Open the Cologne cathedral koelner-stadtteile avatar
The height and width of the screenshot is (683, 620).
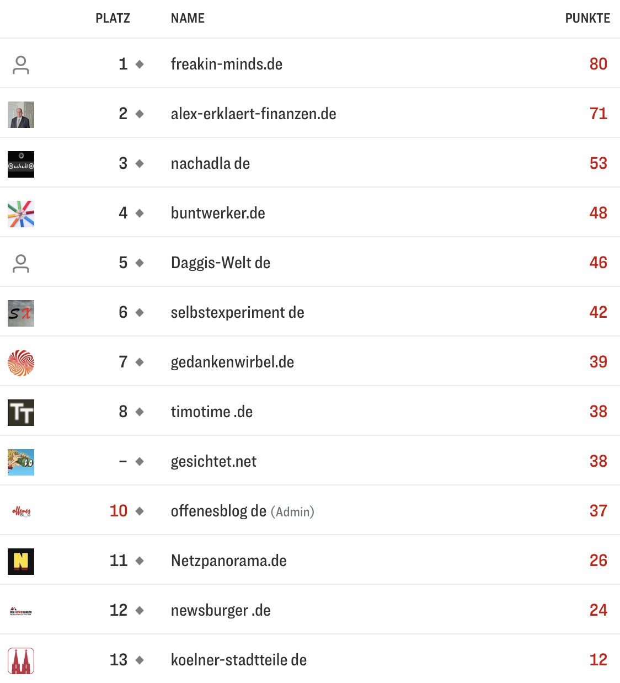[x=21, y=661]
